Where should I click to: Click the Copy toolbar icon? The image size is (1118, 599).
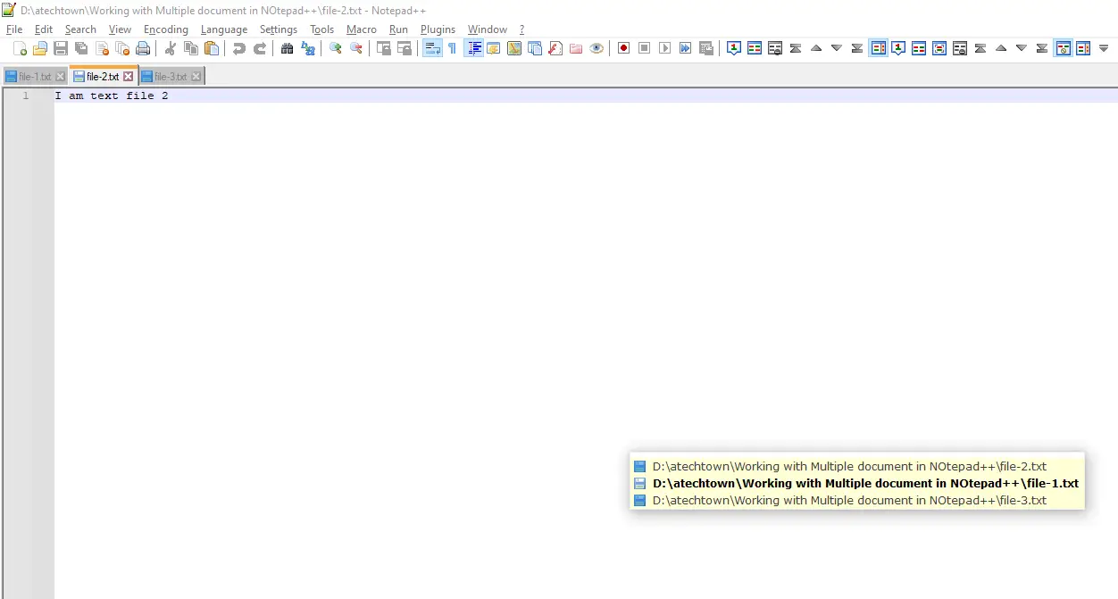pyautogui.click(x=190, y=48)
